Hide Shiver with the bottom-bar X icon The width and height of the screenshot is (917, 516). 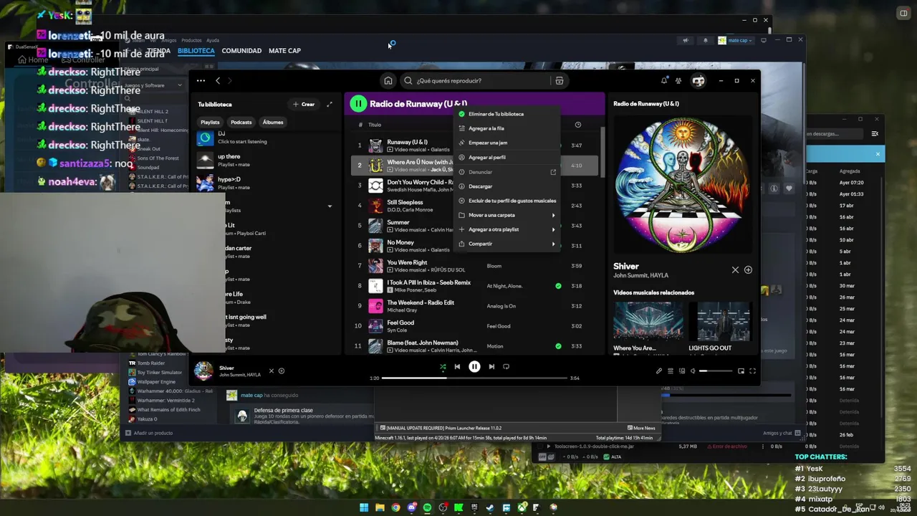coord(271,371)
